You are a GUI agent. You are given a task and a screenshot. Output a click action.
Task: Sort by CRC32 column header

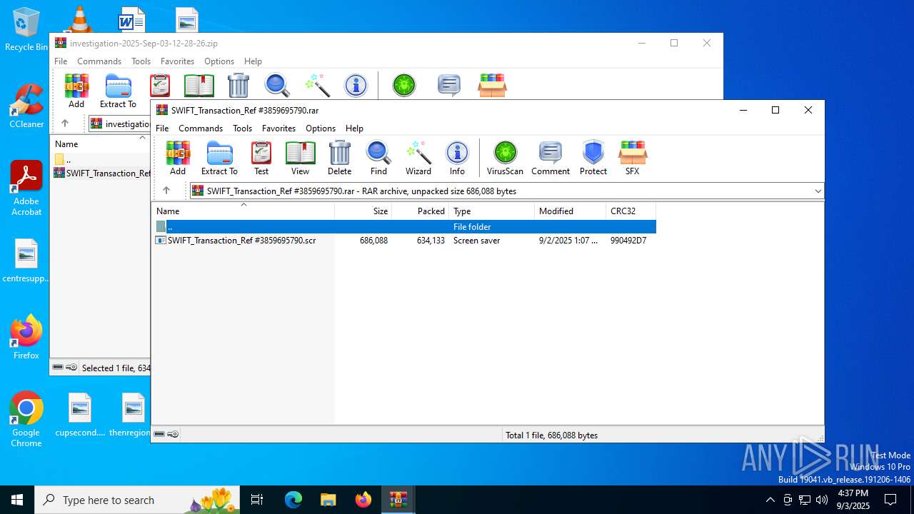631,211
